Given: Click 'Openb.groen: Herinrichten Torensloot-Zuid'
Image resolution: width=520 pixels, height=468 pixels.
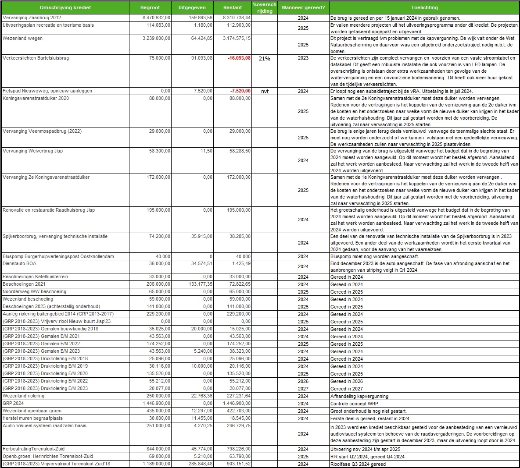Looking at the screenshot, I should coord(48,457).
